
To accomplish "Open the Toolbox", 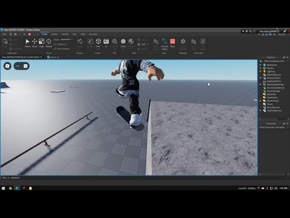I will coord(90,43).
